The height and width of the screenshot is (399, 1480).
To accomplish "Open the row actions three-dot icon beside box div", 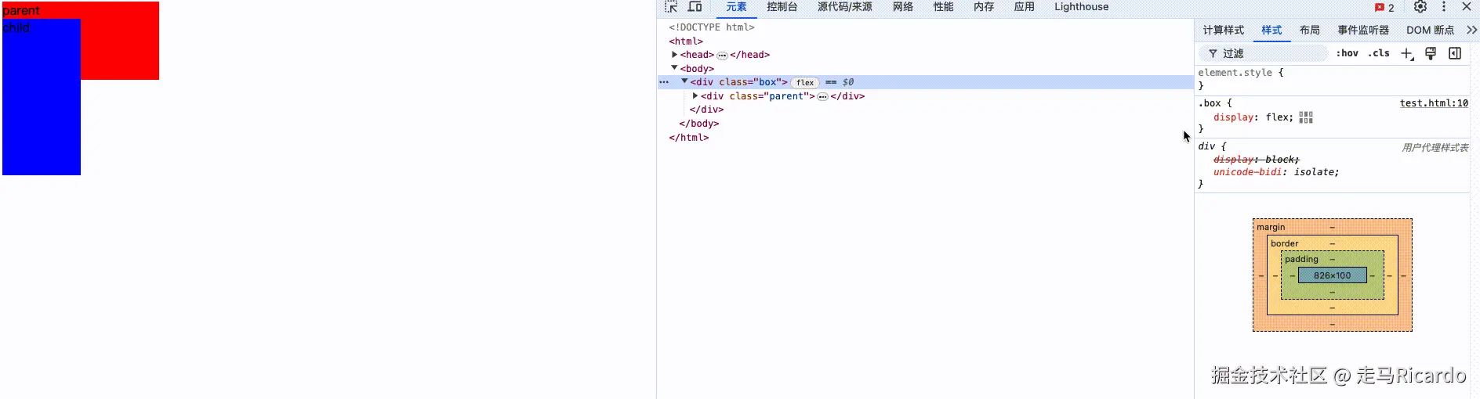I will 664,82.
